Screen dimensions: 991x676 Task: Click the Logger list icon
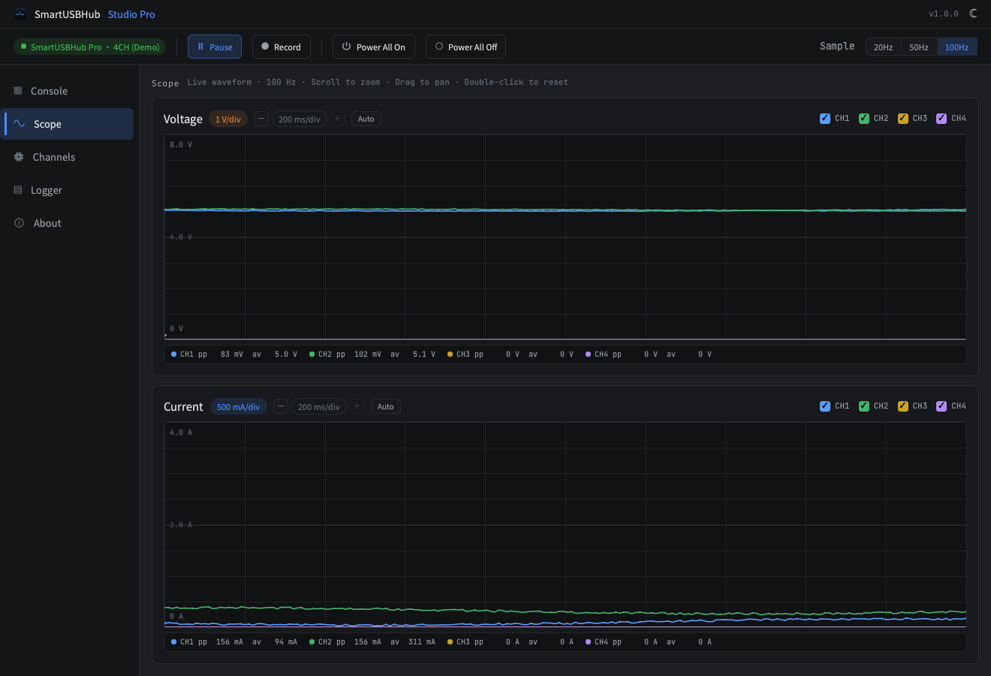coord(18,190)
